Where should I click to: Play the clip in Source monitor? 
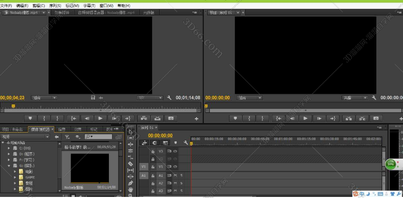click(100, 118)
